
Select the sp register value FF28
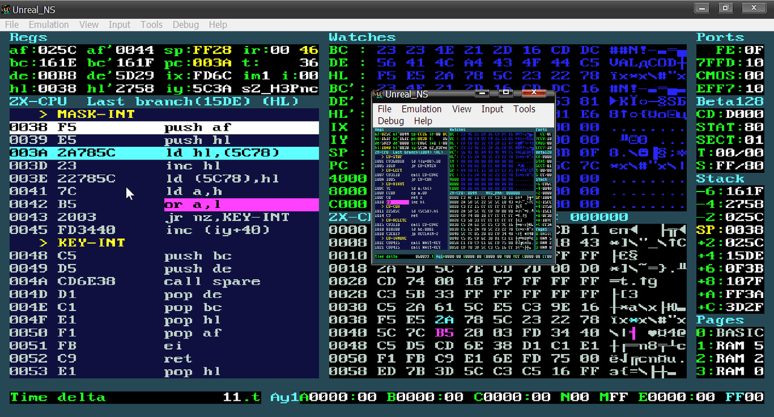212,50
